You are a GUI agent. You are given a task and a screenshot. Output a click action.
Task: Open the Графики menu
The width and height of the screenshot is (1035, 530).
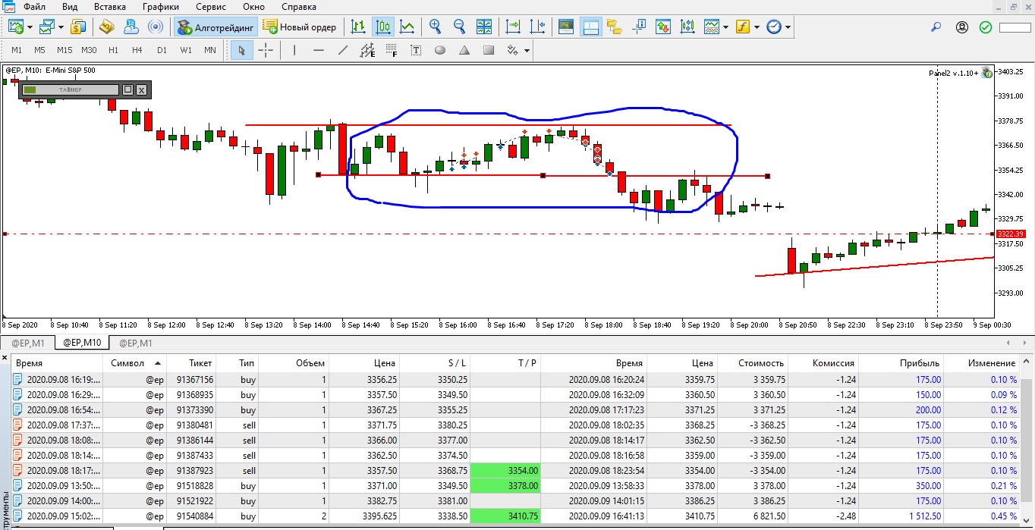(160, 7)
